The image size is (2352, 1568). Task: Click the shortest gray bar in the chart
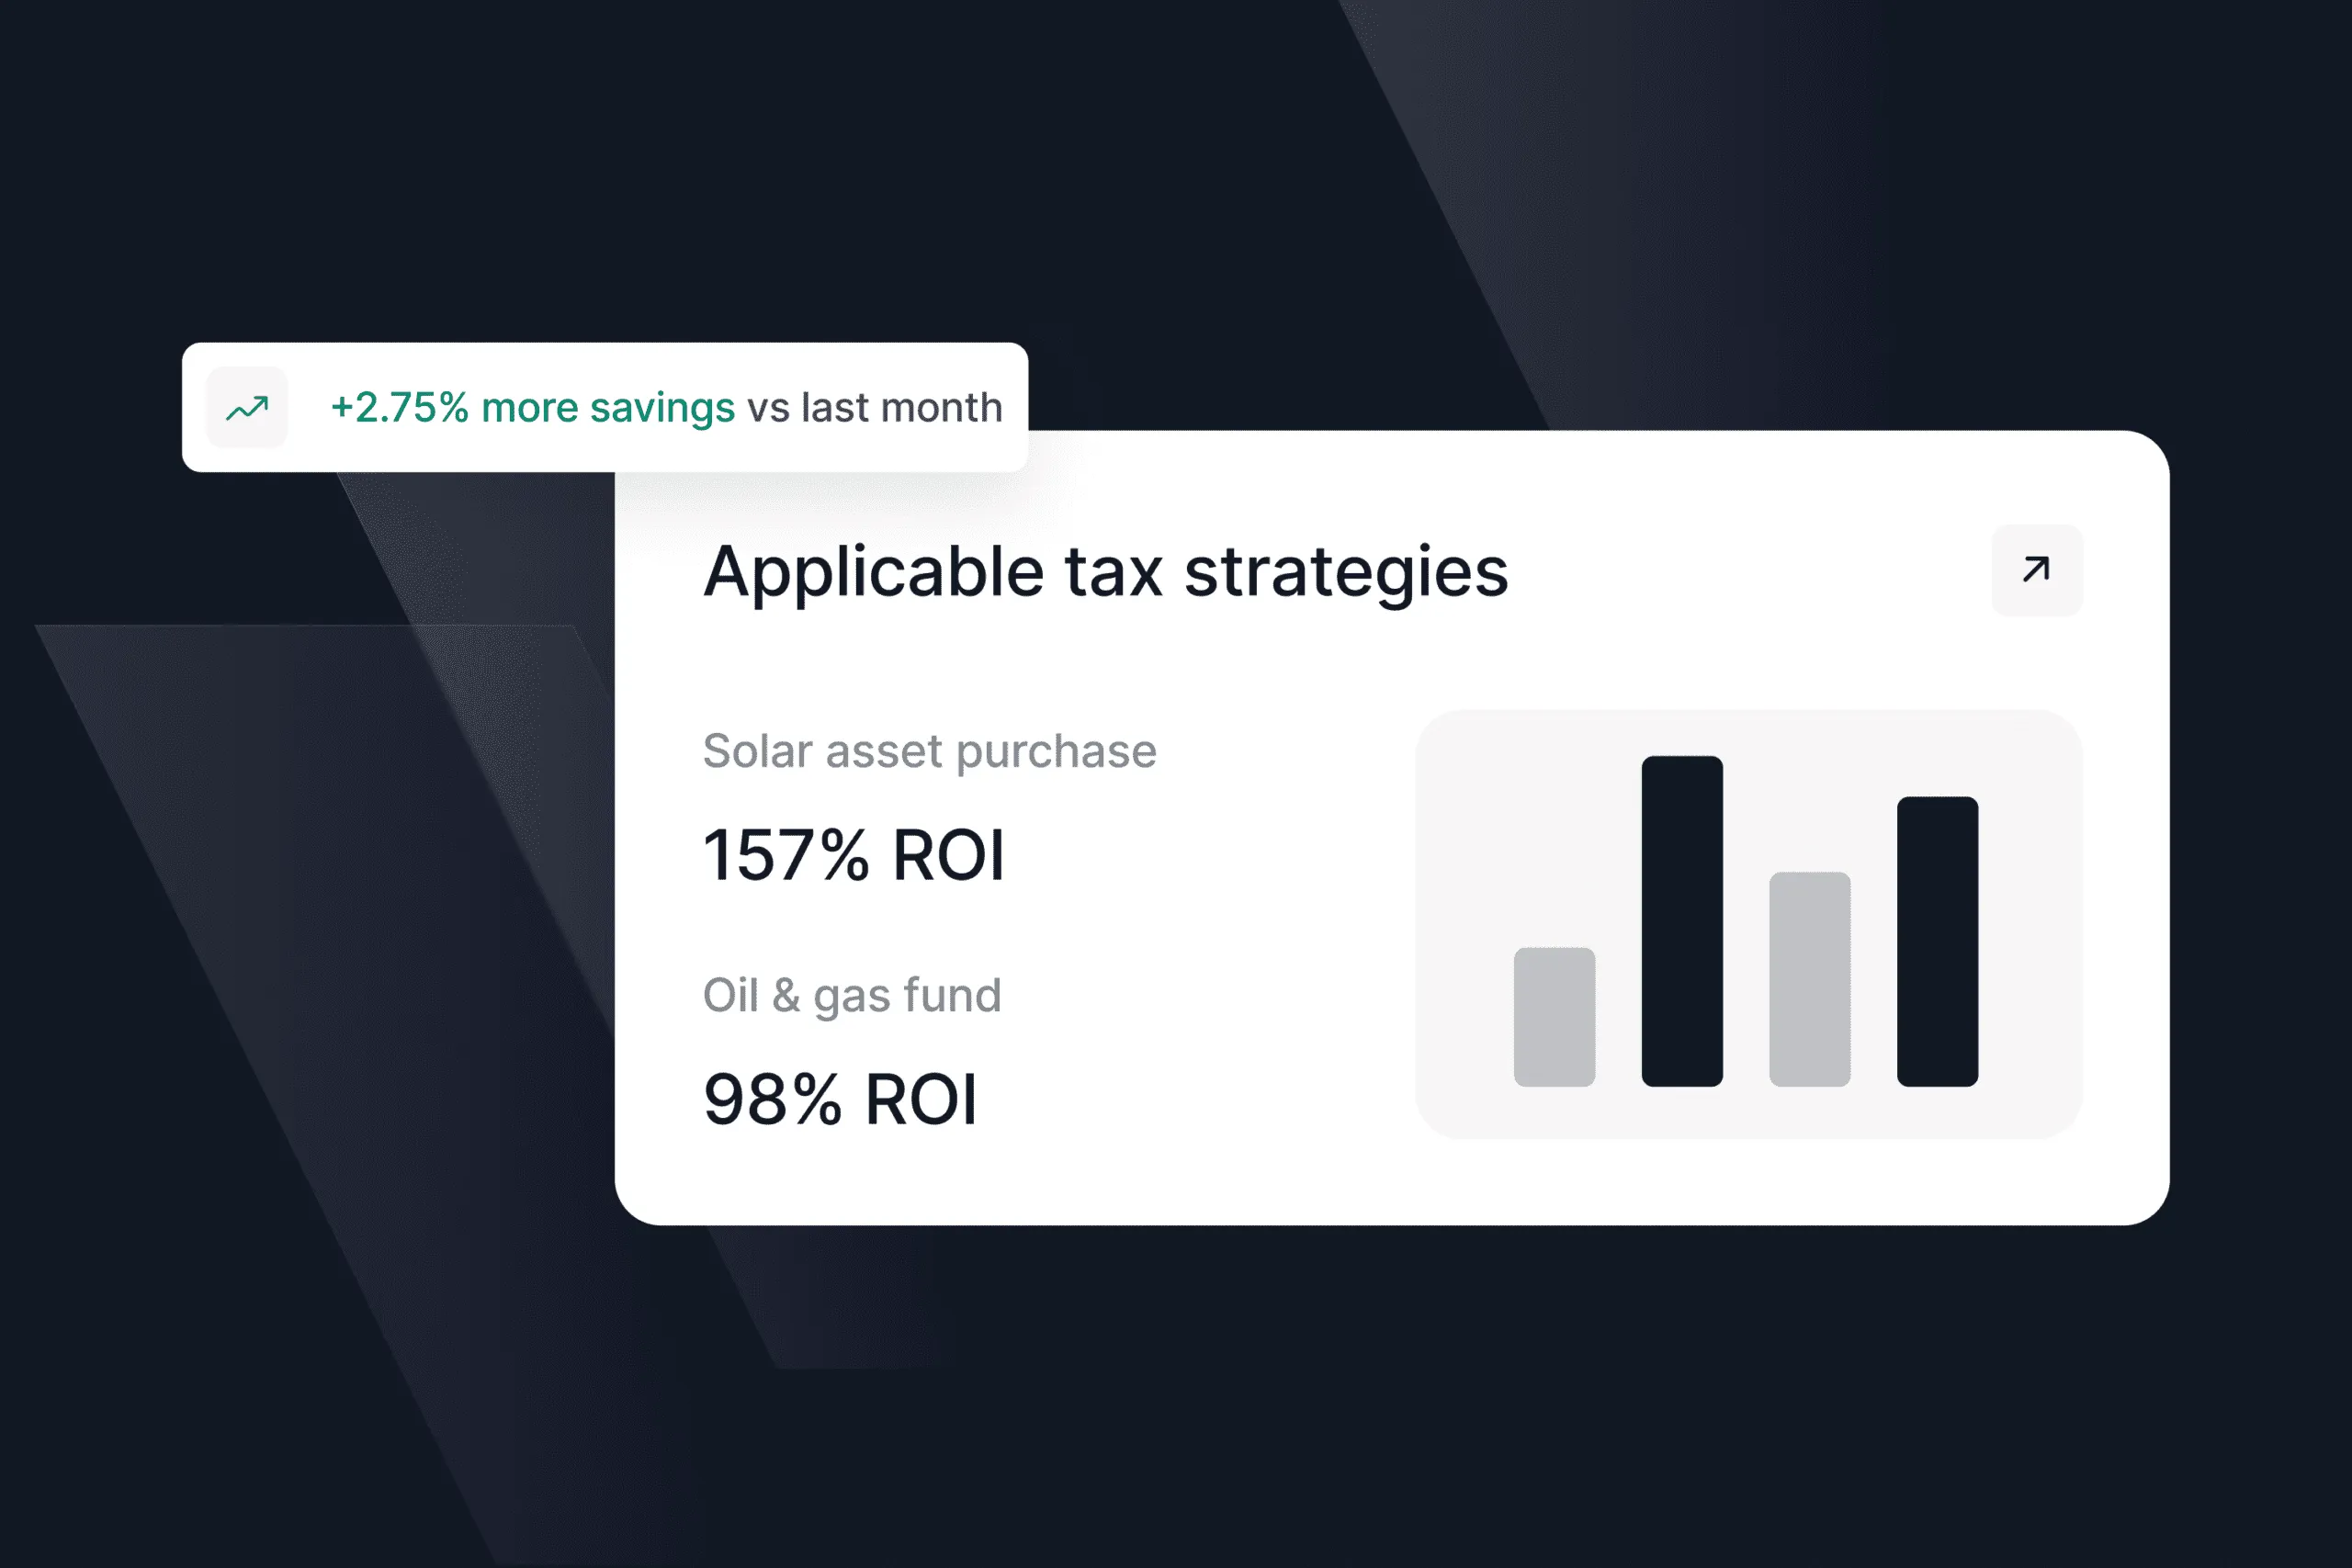point(1554,1017)
